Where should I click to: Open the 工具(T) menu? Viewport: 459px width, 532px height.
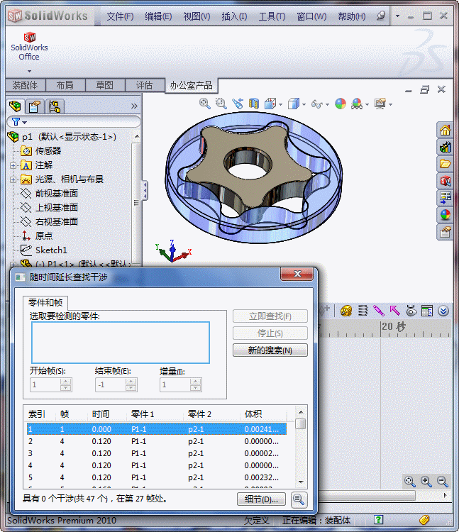click(x=272, y=16)
